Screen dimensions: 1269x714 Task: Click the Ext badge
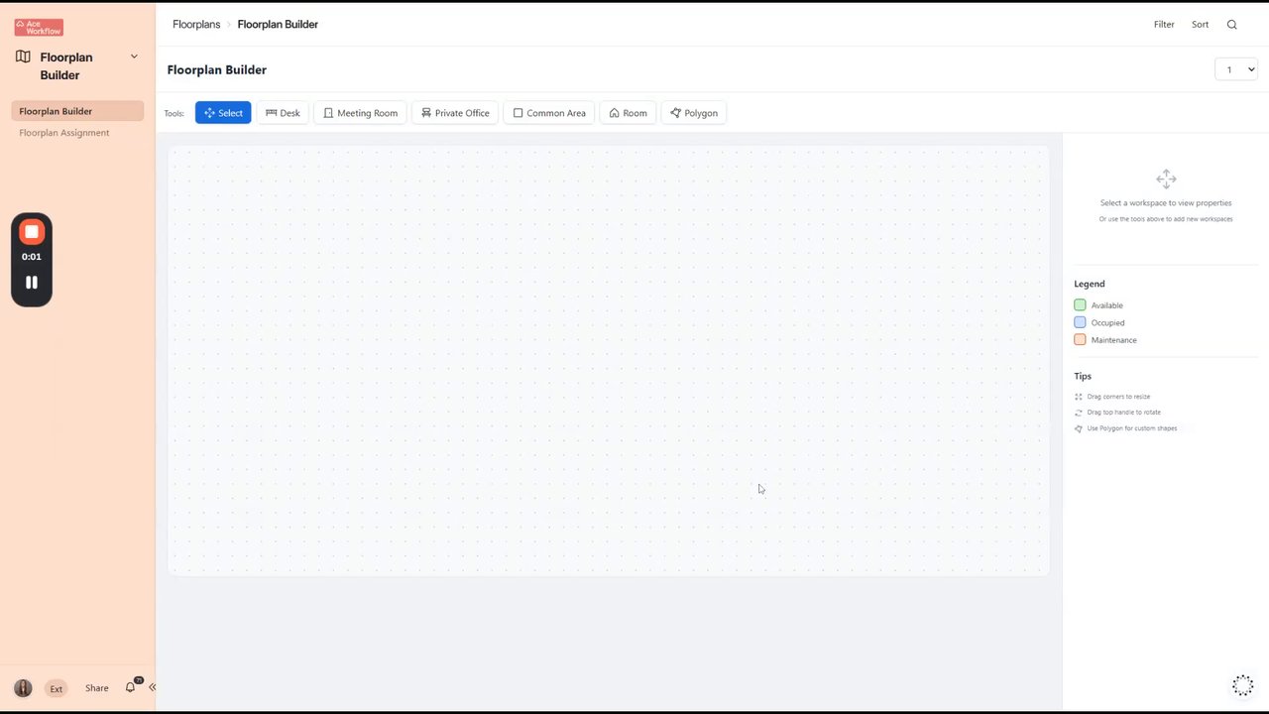[57, 688]
